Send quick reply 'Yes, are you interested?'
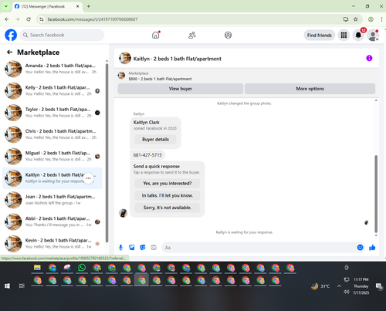 168,184
